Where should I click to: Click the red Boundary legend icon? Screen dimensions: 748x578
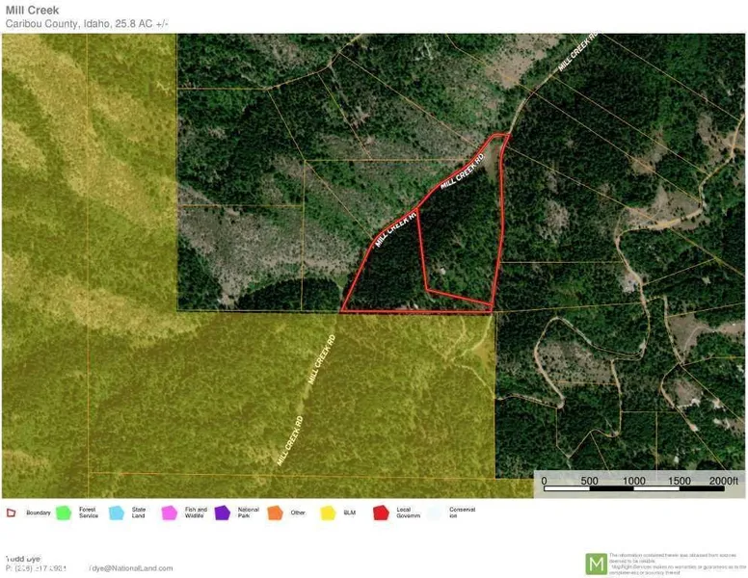click(x=11, y=512)
